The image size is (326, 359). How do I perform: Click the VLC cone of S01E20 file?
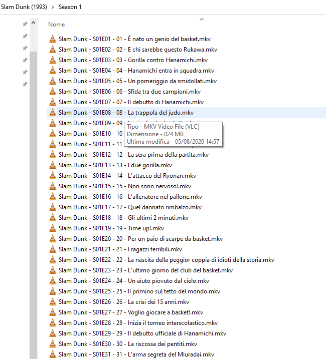point(53,239)
